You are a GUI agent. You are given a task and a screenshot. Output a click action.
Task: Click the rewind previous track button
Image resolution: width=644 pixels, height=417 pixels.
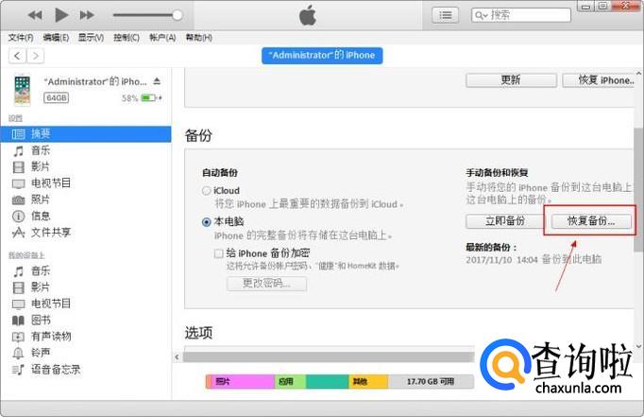click(x=35, y=16)
